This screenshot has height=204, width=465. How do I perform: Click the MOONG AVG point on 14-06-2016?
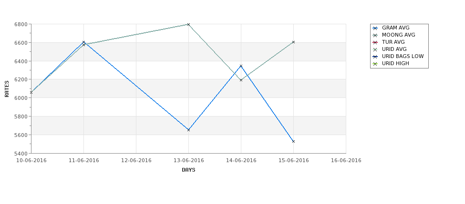tap(241, 80)
